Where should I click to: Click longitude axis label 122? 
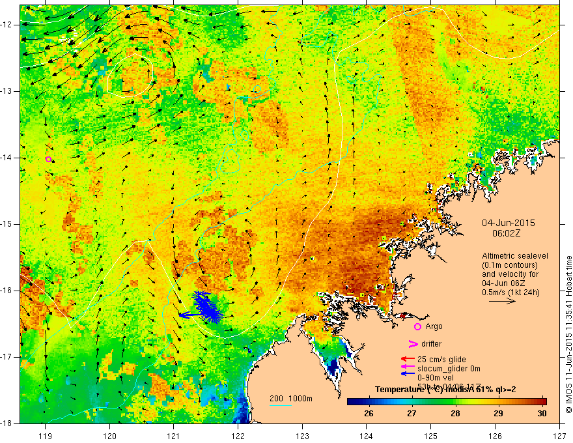(238, 436)
